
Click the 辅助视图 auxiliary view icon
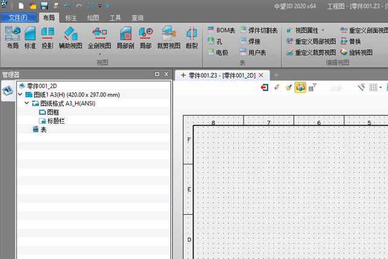pyautogui.click(x=70, y=37)
